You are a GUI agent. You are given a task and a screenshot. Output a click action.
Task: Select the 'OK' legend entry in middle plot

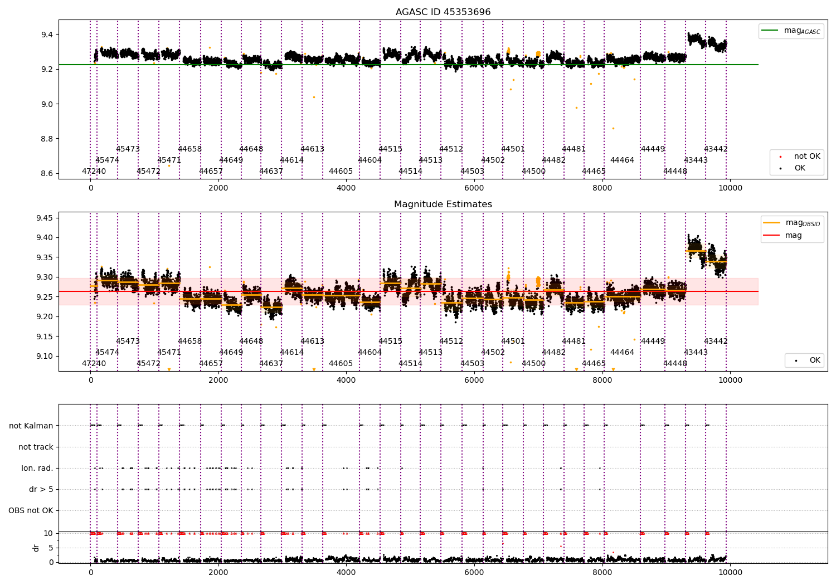pyautogui.click(x=806, y=360)
